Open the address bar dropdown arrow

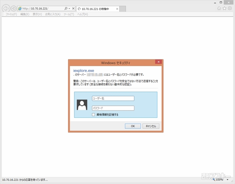pyautogui.click(x=69, y=9)
